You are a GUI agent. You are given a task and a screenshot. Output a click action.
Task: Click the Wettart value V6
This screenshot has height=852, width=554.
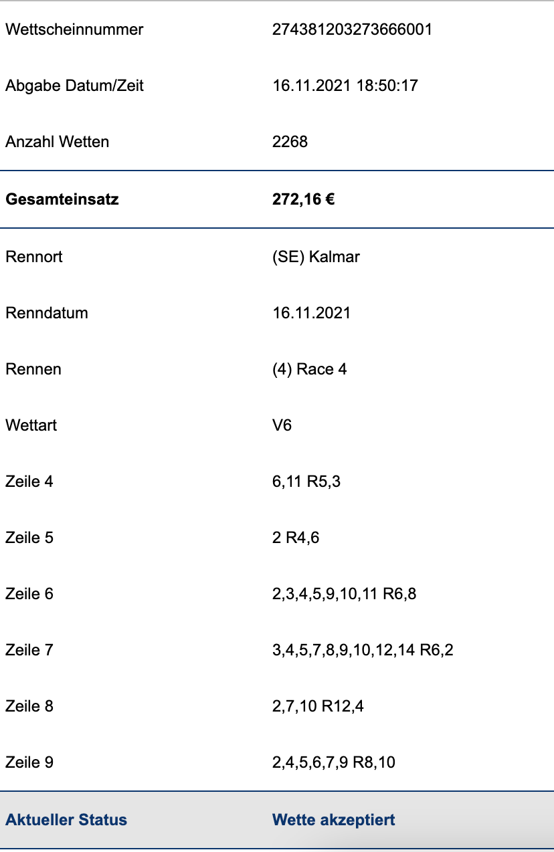[x=282, y=425]
